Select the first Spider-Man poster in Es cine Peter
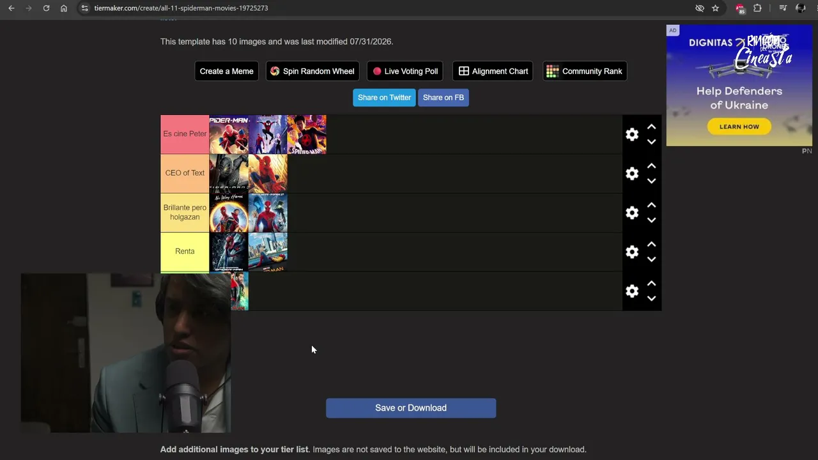Image resolution: width=818 pixels, height=460 pixels. coord(229,134)
